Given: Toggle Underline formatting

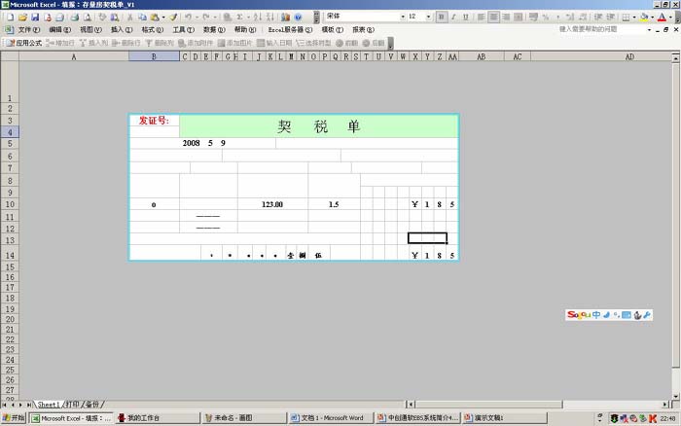Looking at the screenshot, I should click(466, 17).
